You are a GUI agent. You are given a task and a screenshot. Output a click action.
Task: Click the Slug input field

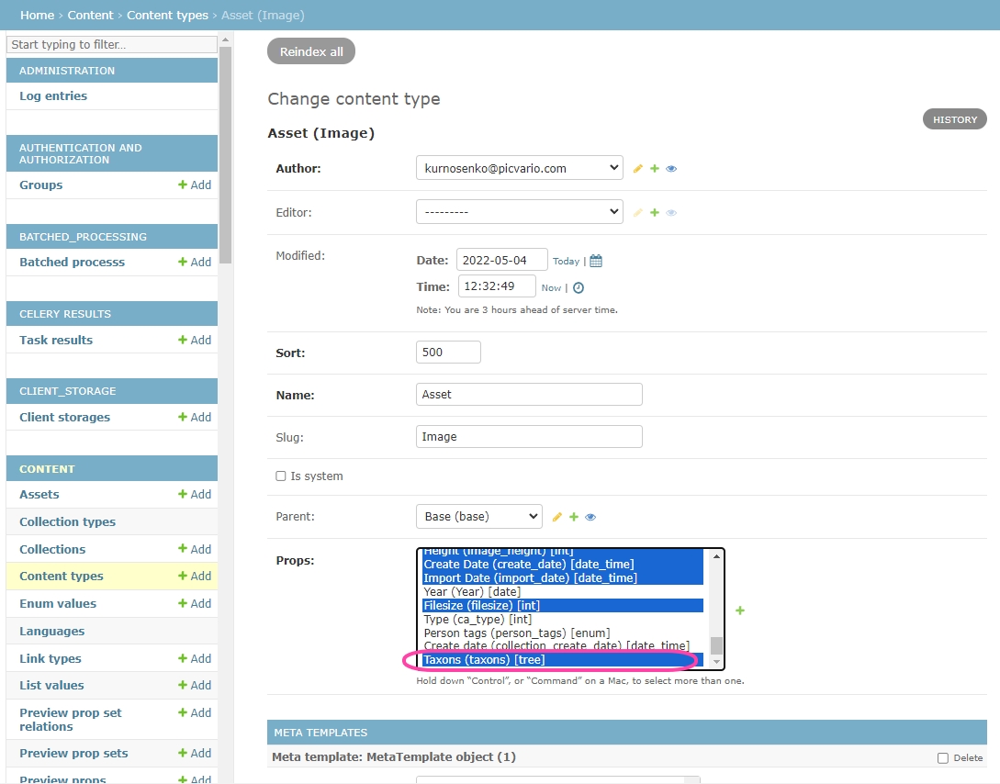[x=529, y=437]
